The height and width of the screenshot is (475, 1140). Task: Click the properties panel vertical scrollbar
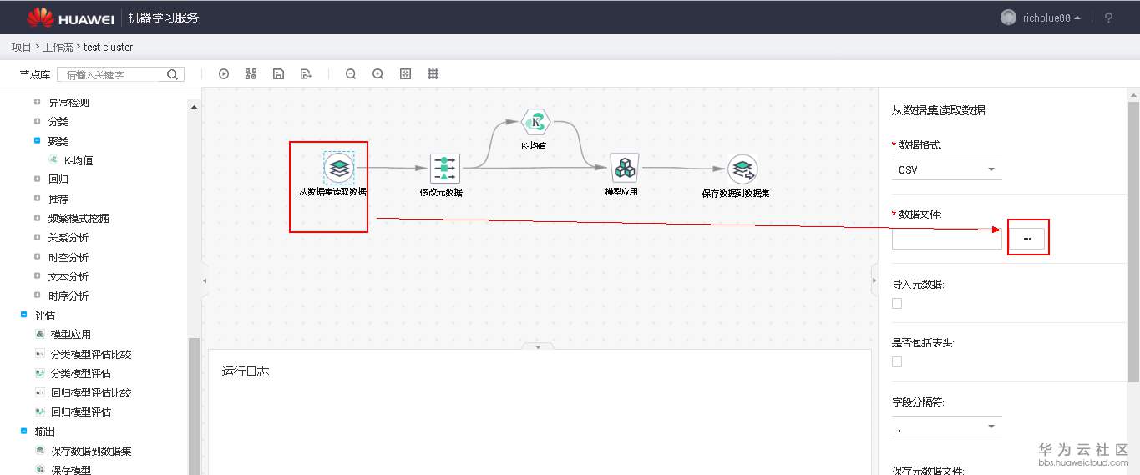[1133, 242]
